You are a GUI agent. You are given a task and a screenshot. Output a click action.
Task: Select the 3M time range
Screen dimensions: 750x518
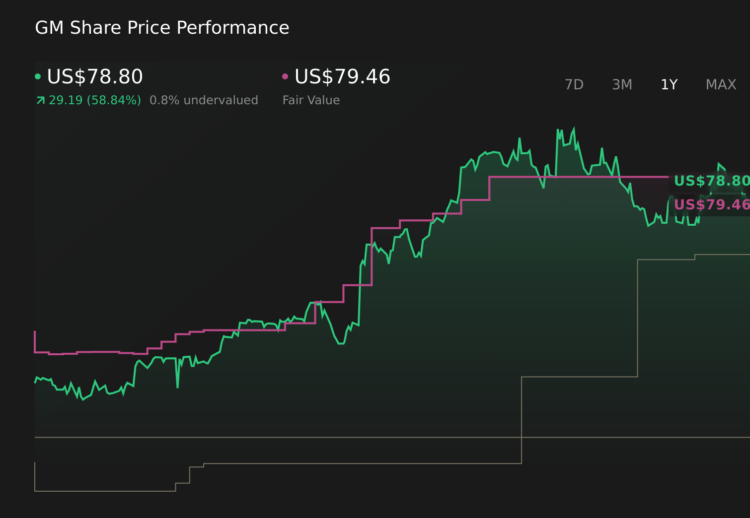622,85
